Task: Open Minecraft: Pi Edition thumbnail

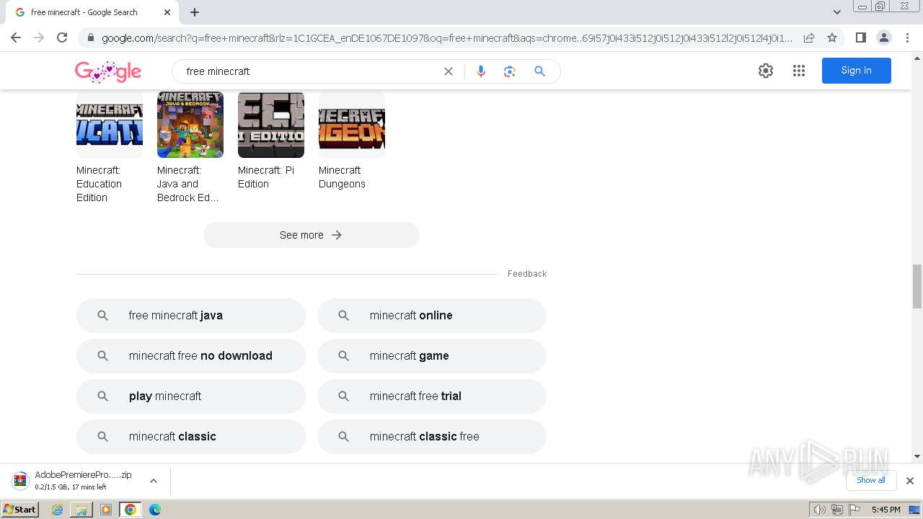Action: pos(271,125)
